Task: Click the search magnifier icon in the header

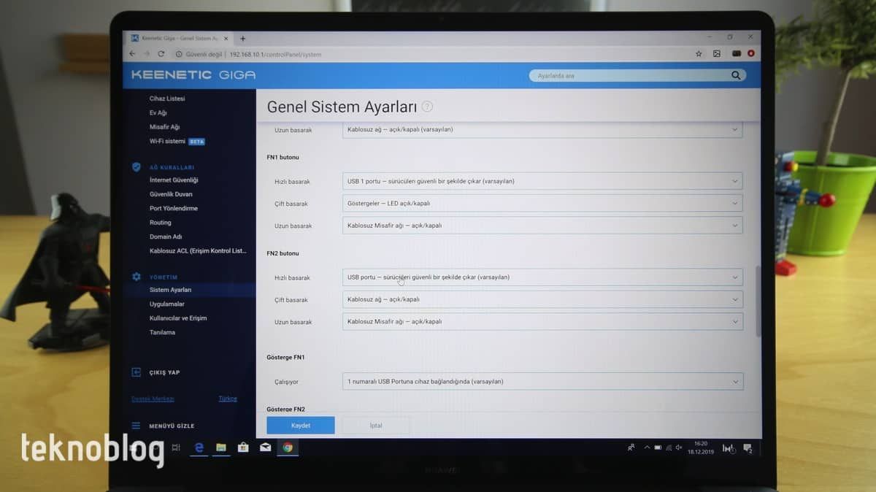Action: [736, 75]
